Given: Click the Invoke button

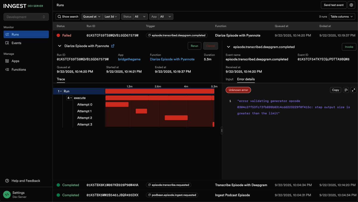Looking at the screenshot, I should [349, 47].
